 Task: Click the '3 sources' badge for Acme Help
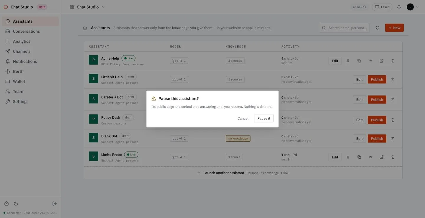pyautogui.click(x=235, y=61)
